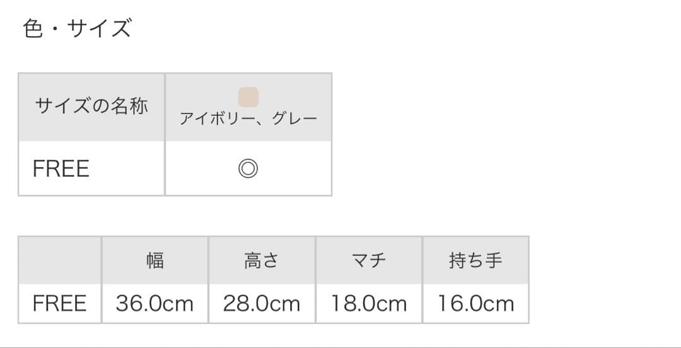The width and height of the screenshot is (681, 348).
Task: Click the アイボリー color name
Action: [x=218, y=119]
